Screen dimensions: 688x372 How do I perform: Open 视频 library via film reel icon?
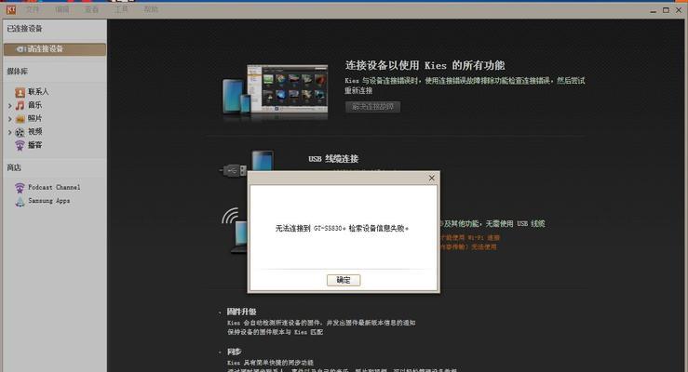(x=20, y=132)
